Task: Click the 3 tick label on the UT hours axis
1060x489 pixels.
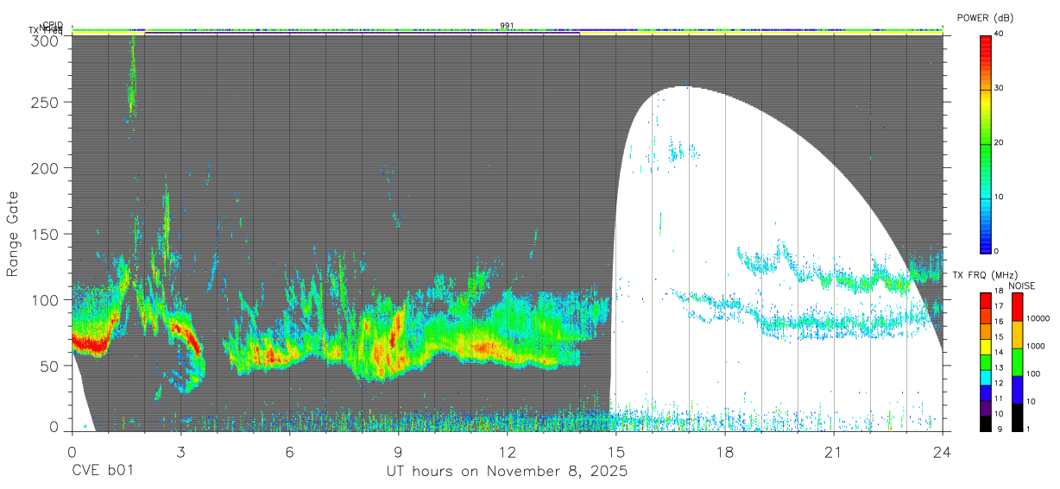Action: click(180, 452)
